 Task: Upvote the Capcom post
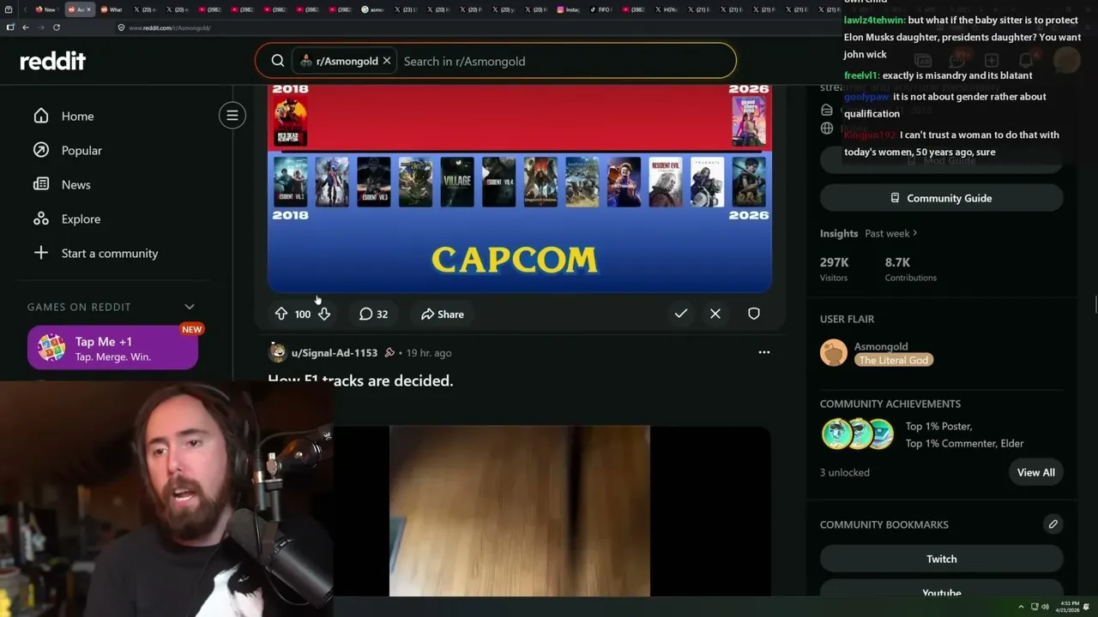click(x=281, y=314)
